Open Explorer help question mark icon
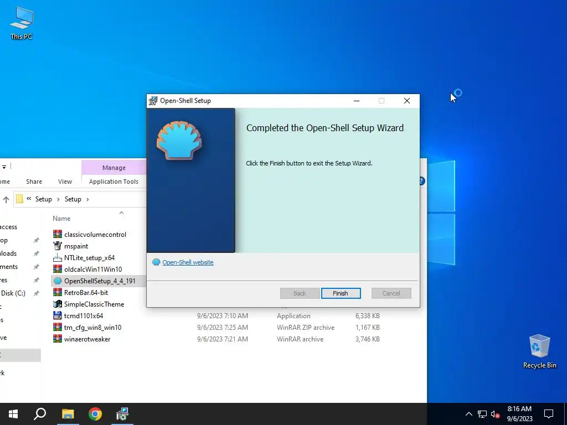The width and height of the screenshot is (567, 425). [x=422, y=181]
